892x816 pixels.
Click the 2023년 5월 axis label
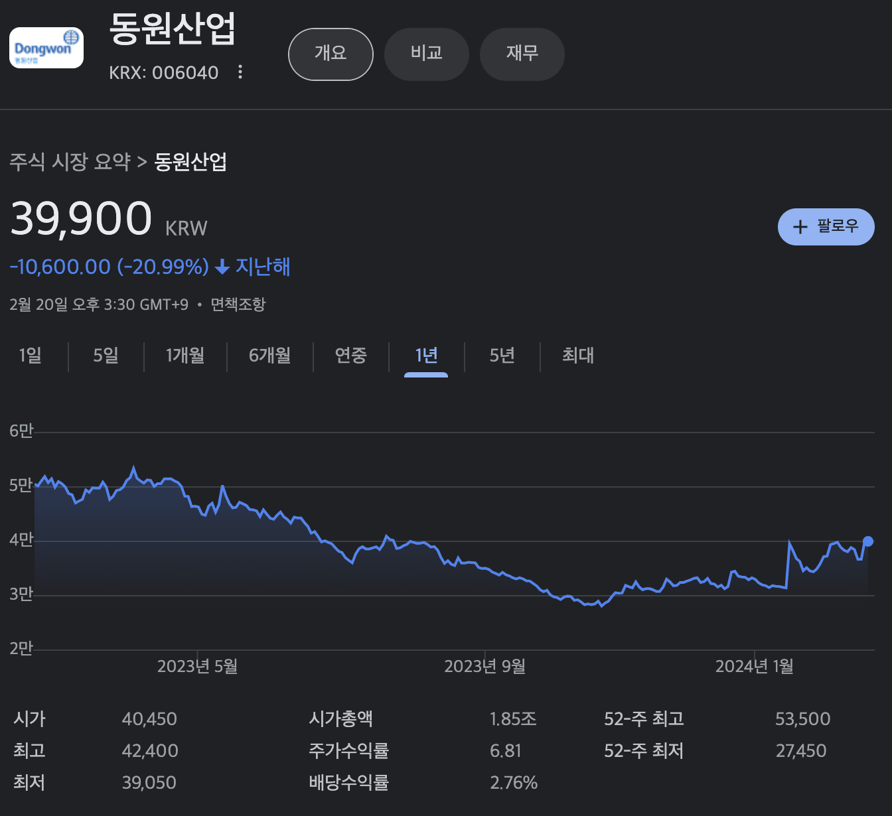197,667
